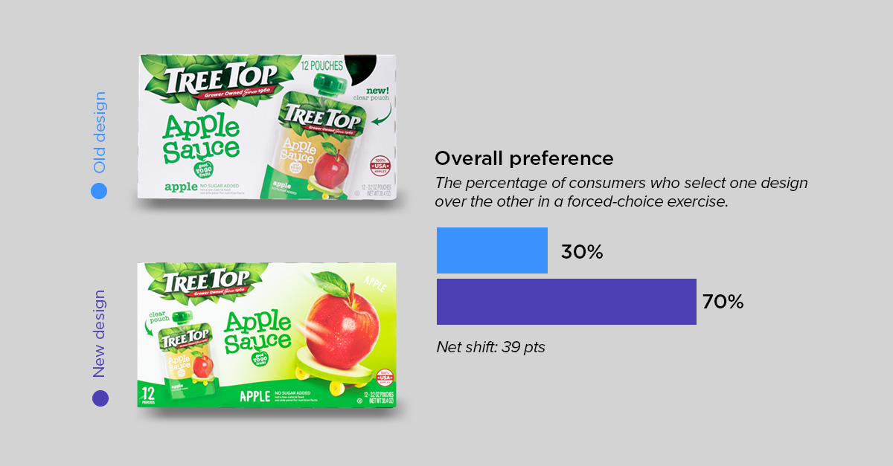The width and height of the screenshot is (893, 466).
Task: Select the 30% blue preference bar
Action: (492, 250)
